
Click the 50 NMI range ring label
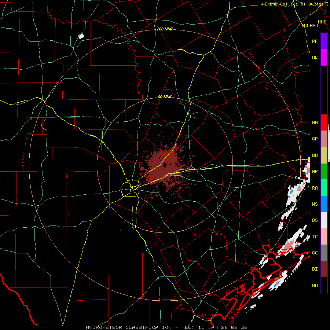(x=165, y=97)
